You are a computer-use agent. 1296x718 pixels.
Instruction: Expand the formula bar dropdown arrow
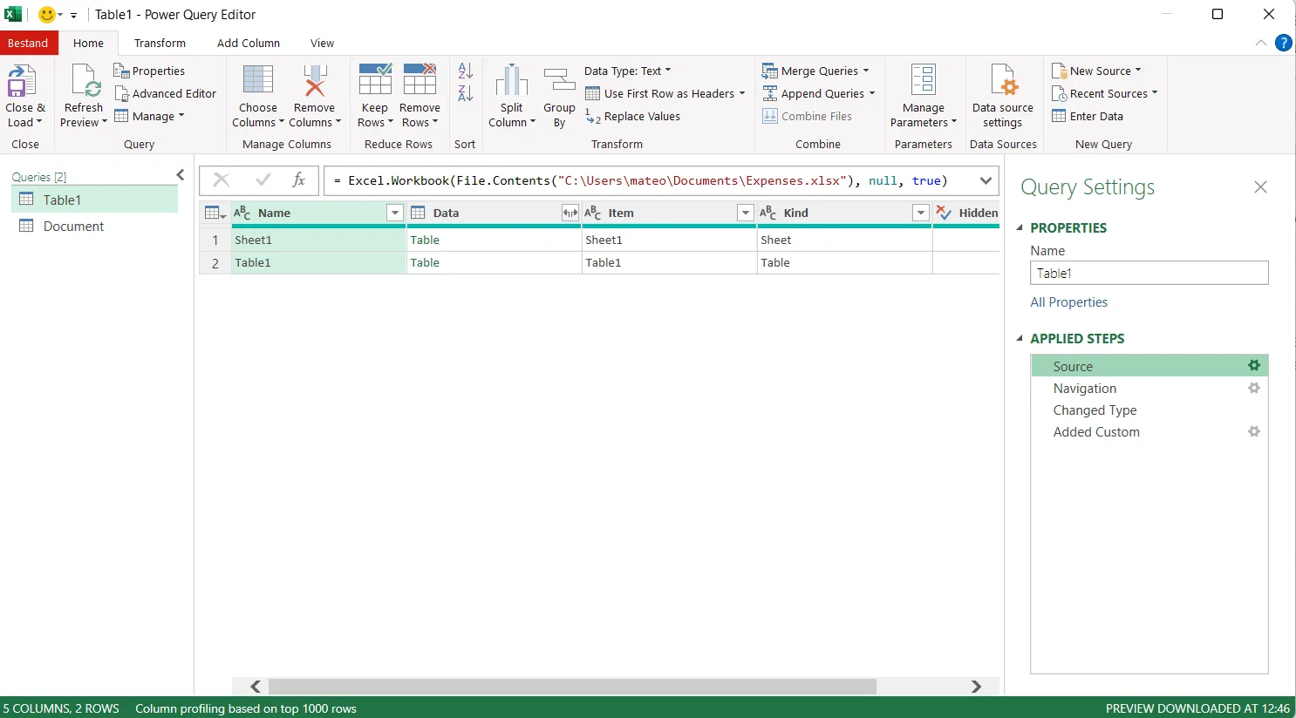pos(986,180)
